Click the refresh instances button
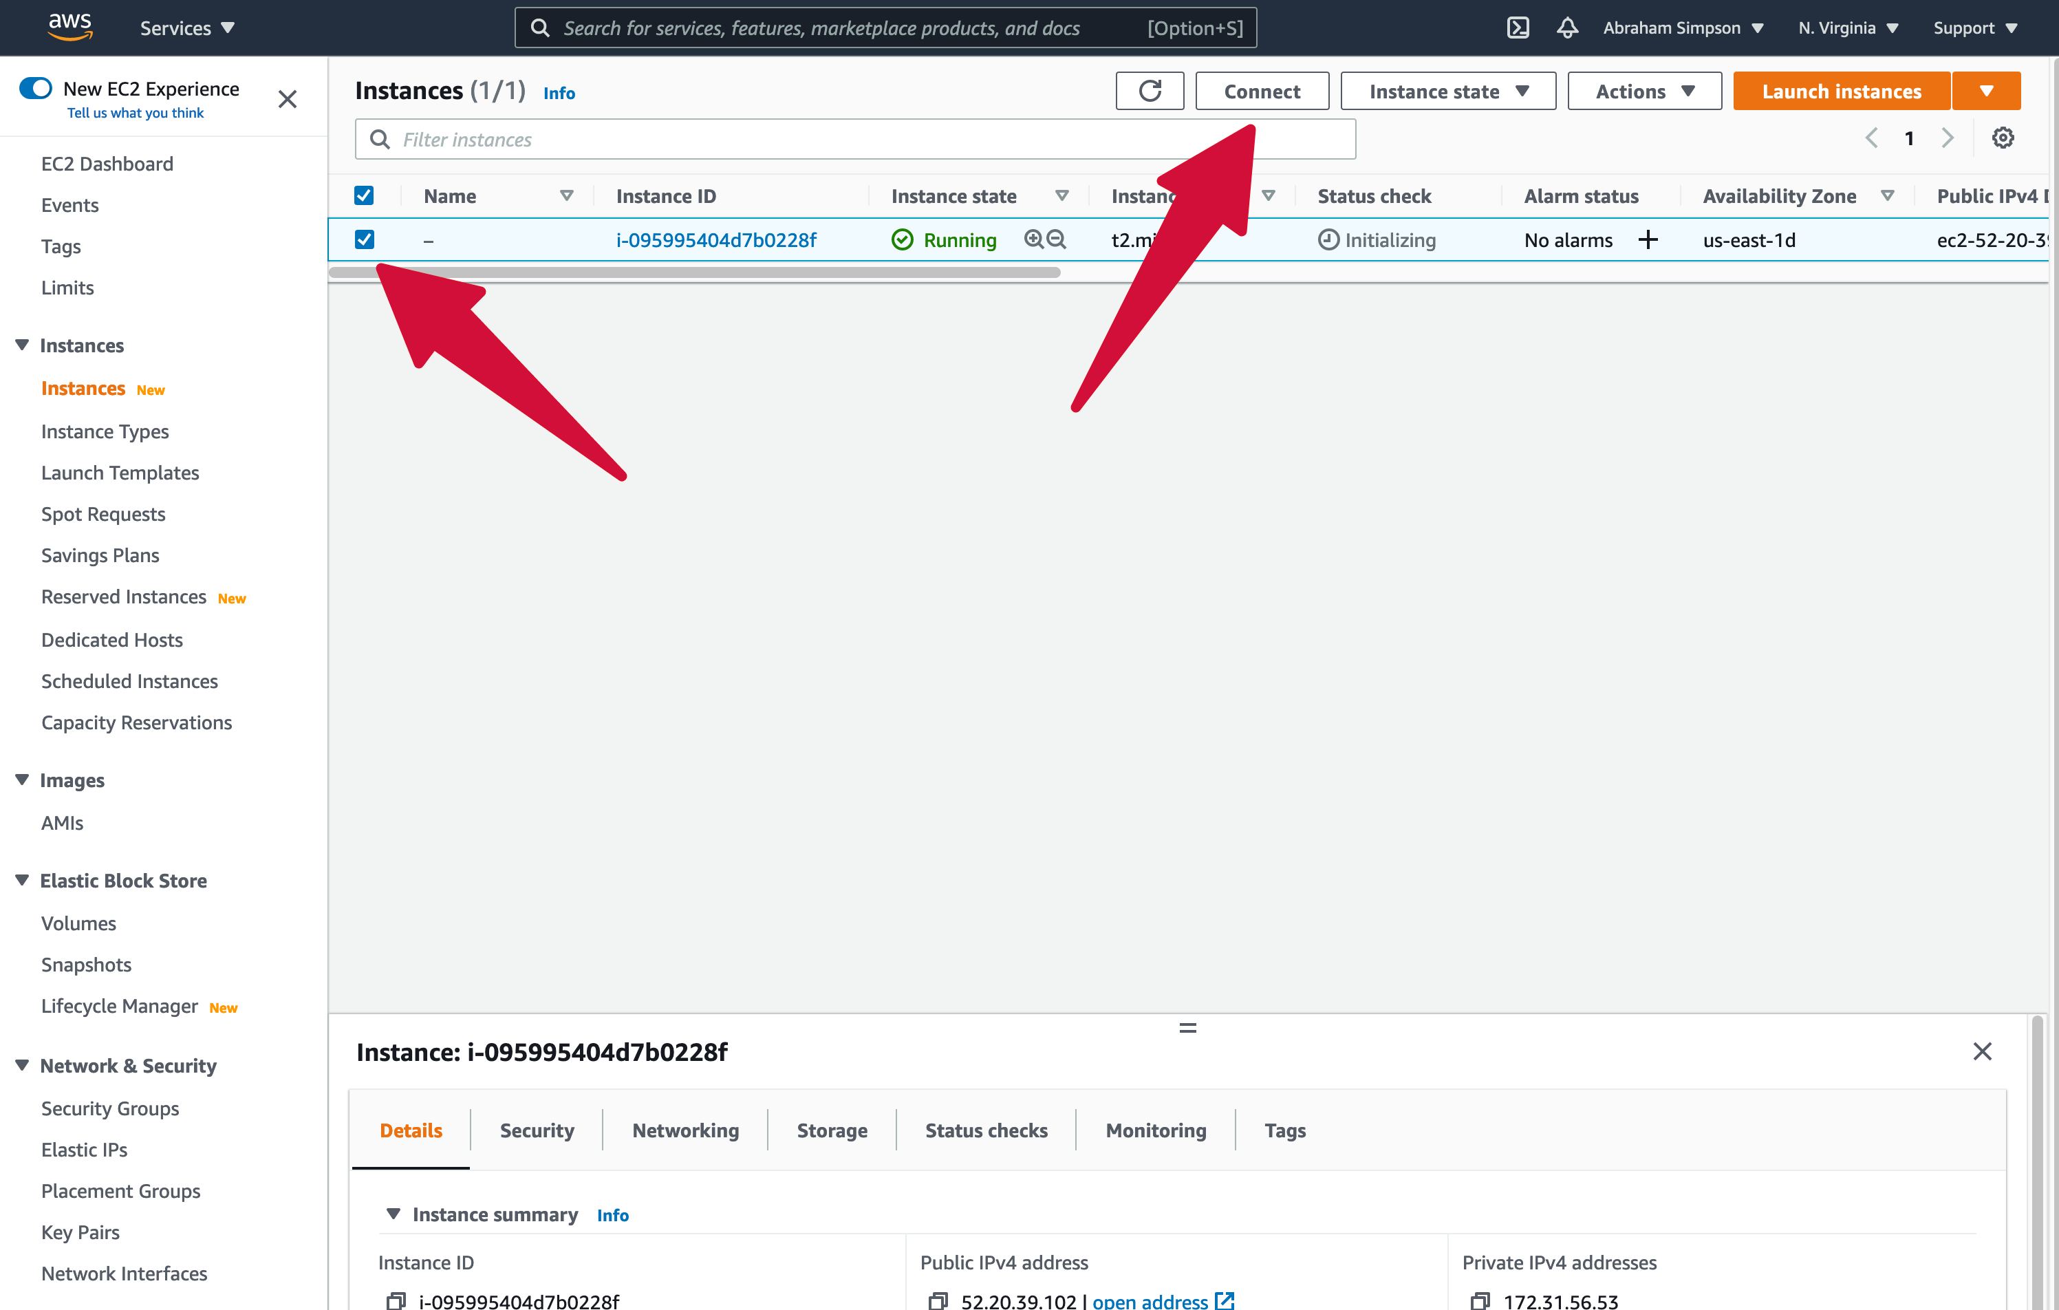This screenshot has height=1310, width=2059. [x=1150, y=91]
